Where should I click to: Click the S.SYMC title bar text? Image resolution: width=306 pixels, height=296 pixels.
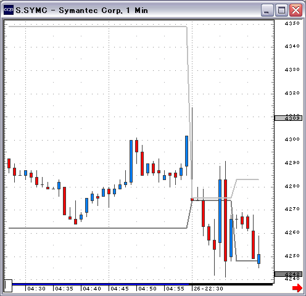pyautogui.click(x=82, y=10)
